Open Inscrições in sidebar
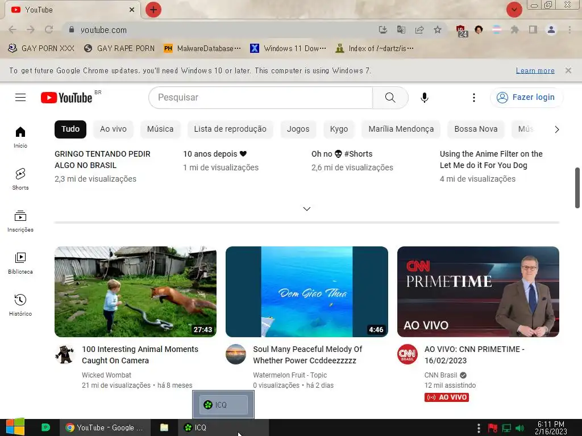This screenshot has height=436, width=582. [20, 221]
